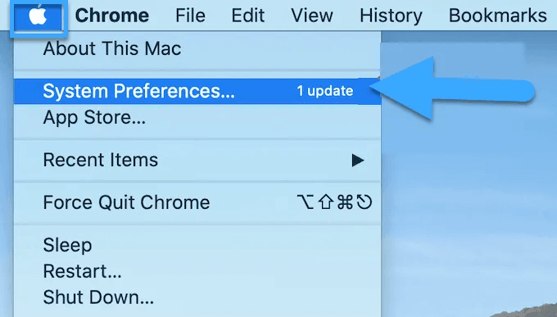Select About This Mac
Viewport: 557px width, 317px height.
197,48
